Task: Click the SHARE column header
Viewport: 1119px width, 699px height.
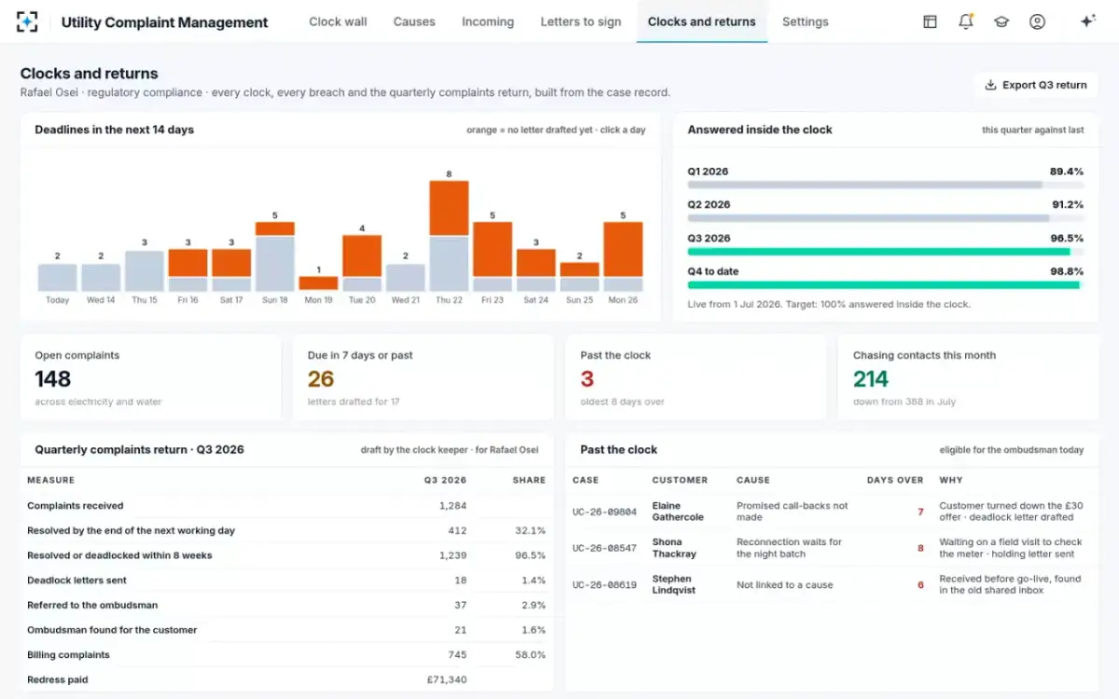Action: click(530, 480)
